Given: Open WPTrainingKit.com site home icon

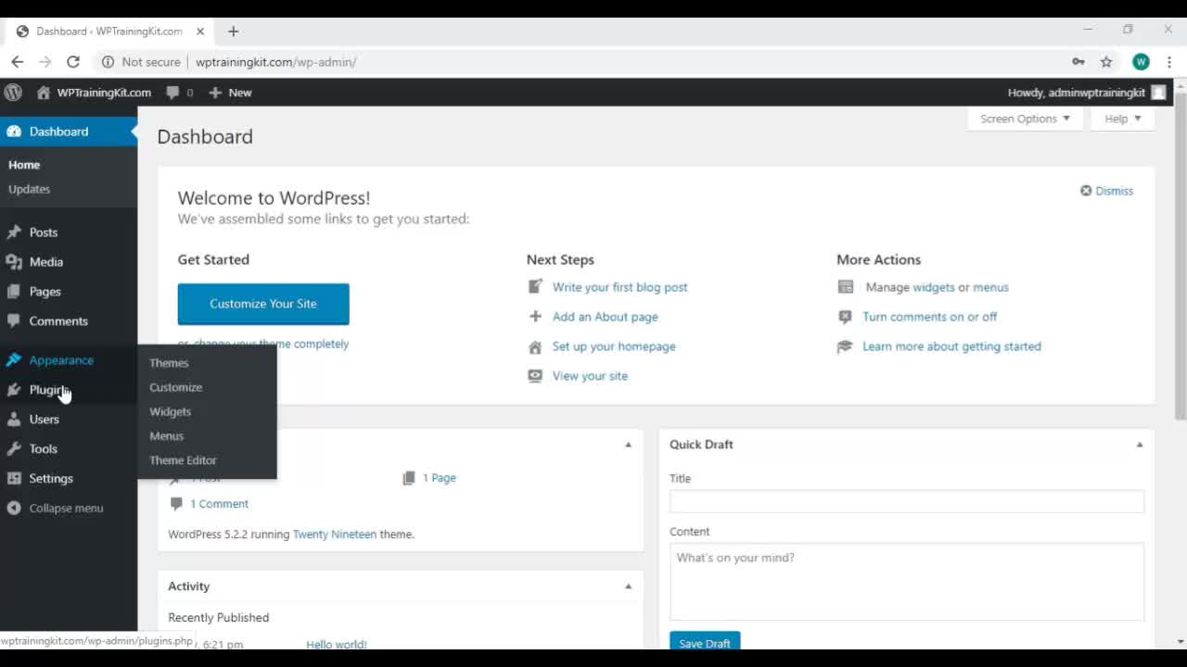Looking at the screenshot, I should (44, 93).
